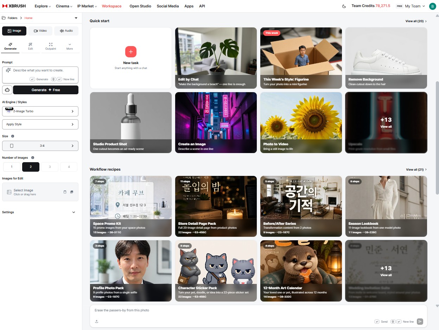Open the Open Studio menu item
439x330 pixels.
point(140,6)
